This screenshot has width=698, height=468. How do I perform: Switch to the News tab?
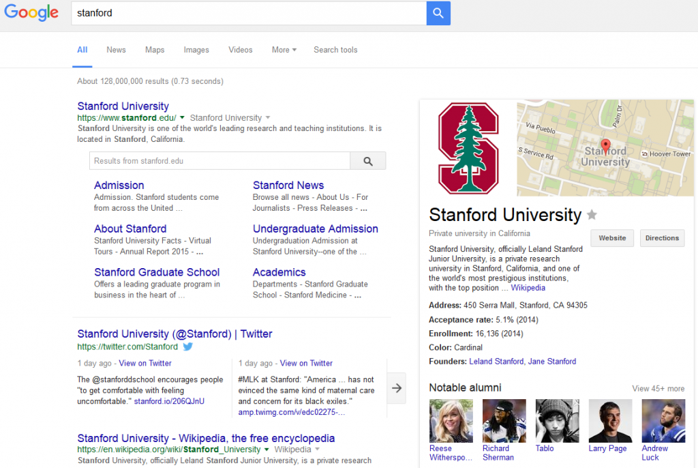tap(116, 50)
